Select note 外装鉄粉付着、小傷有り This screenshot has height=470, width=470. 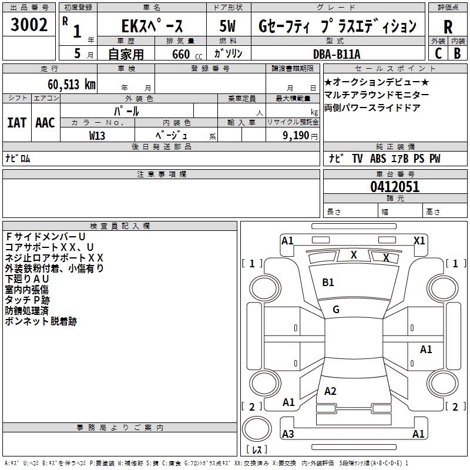(54, 268)
